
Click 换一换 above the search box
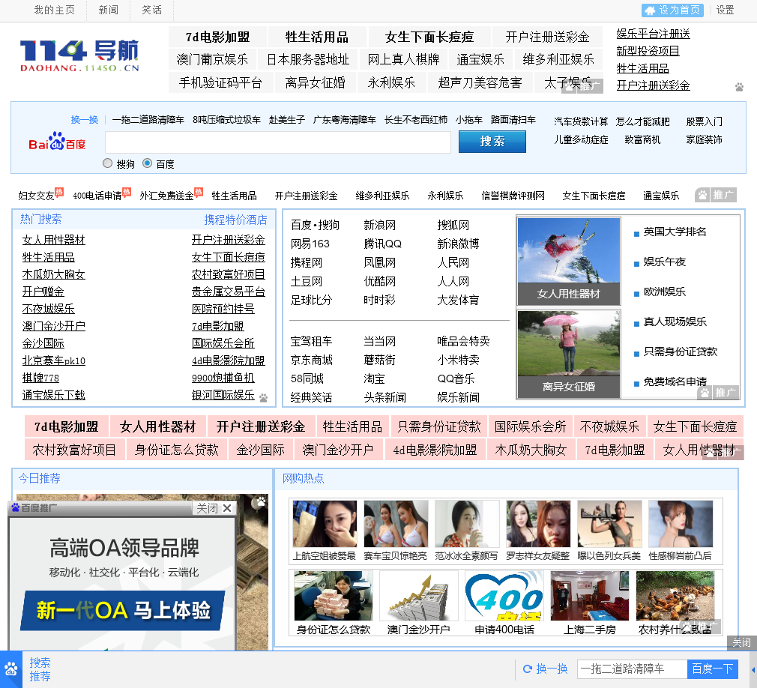pos(85,120)
